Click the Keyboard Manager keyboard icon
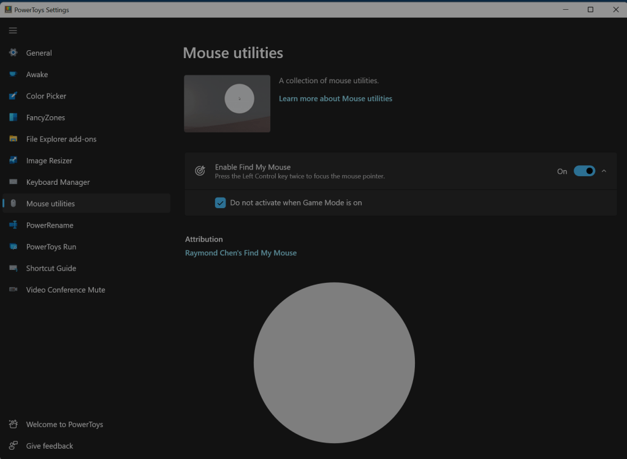The width and height of the screenshot is (627, 459). click(13, 182)
